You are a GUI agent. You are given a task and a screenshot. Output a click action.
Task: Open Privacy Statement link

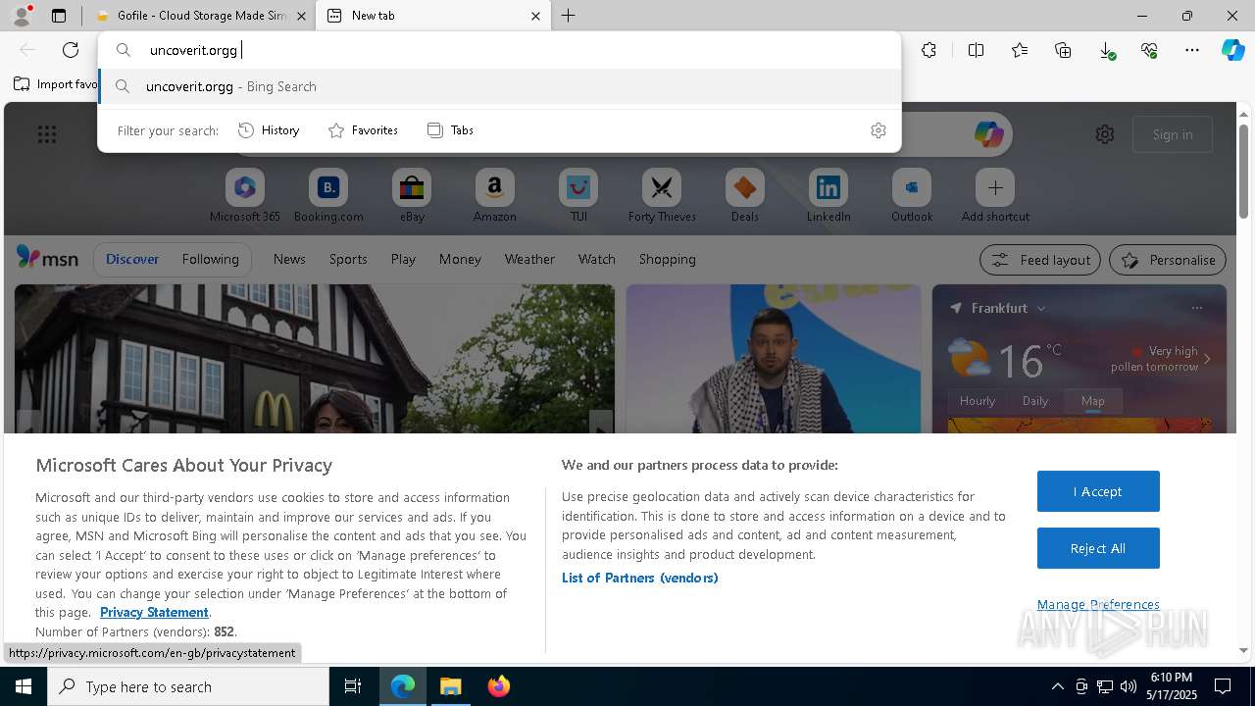click(154, 612)
